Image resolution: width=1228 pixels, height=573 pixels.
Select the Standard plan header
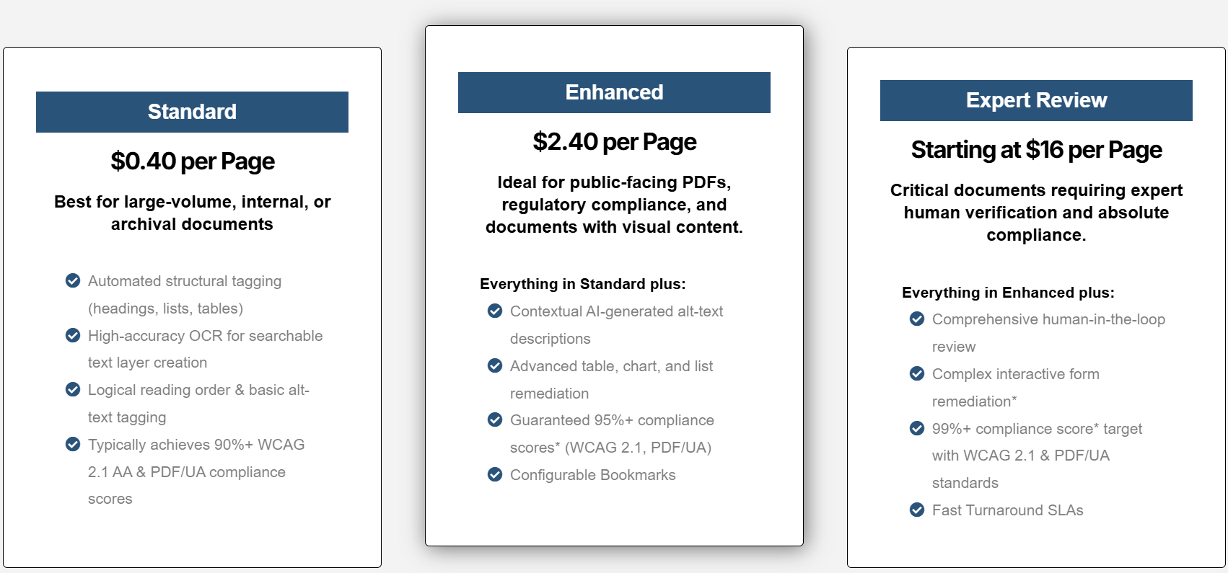point(192,112)
